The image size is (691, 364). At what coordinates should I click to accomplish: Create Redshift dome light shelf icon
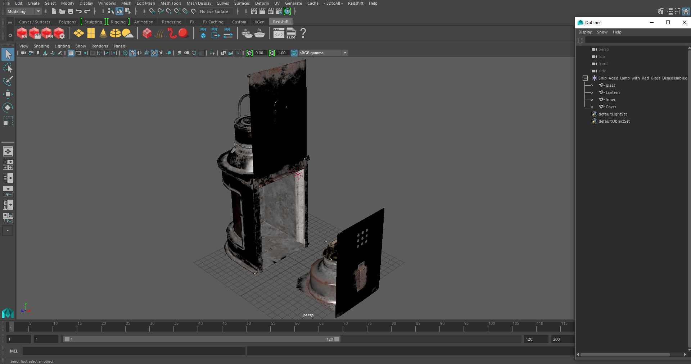pos(115,33)
